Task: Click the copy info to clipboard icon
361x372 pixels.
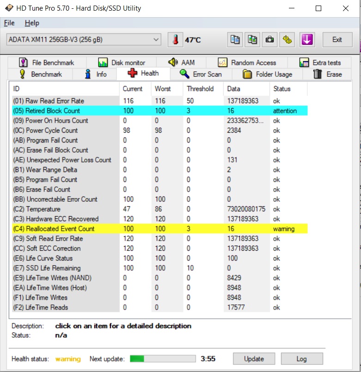Action: 235,40
